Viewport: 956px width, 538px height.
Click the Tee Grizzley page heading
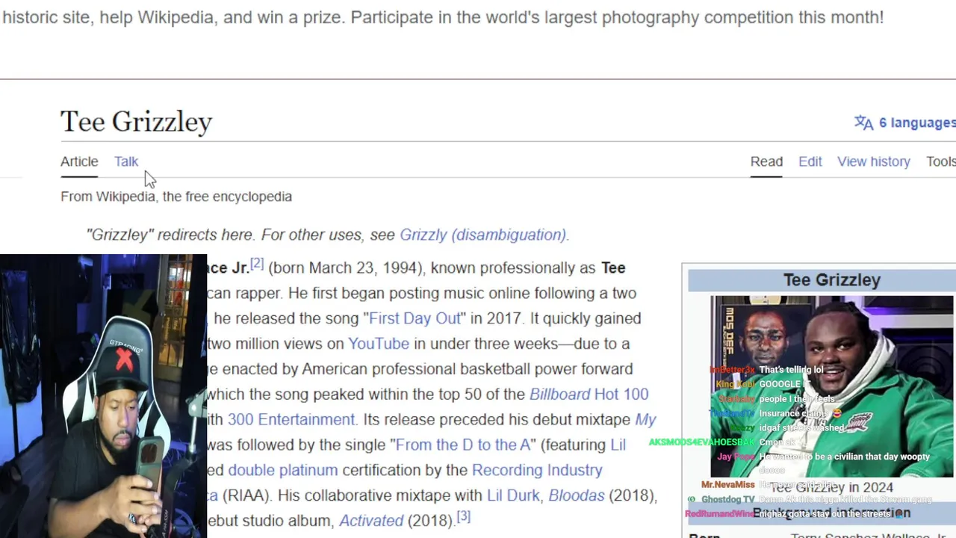point(136,121)
